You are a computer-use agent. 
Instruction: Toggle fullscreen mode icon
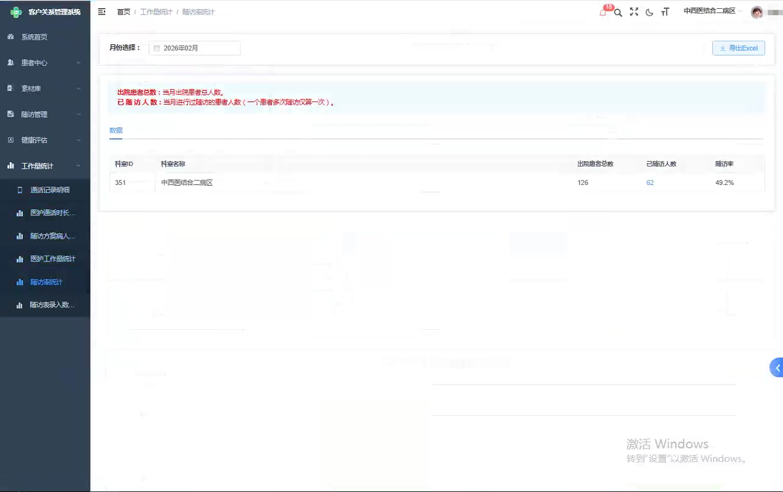pyautogui.click(x=634, y=12)
